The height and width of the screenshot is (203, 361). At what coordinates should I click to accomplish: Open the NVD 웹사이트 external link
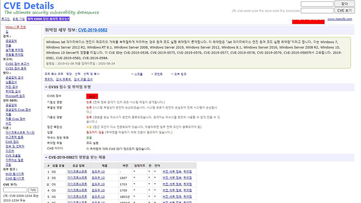coord(15,174)
